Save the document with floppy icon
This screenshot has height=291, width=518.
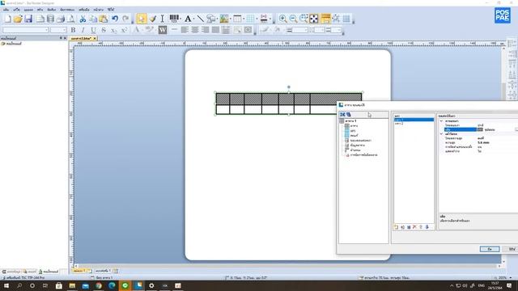28,19
